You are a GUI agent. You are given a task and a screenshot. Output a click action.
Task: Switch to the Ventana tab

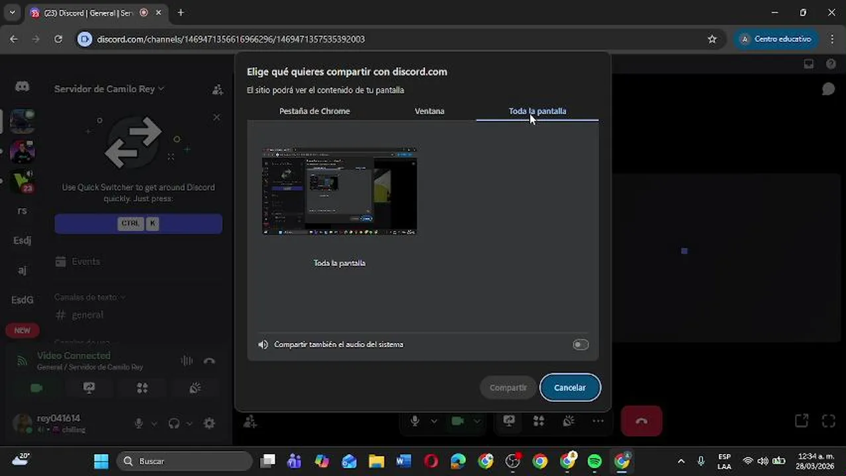429,111
